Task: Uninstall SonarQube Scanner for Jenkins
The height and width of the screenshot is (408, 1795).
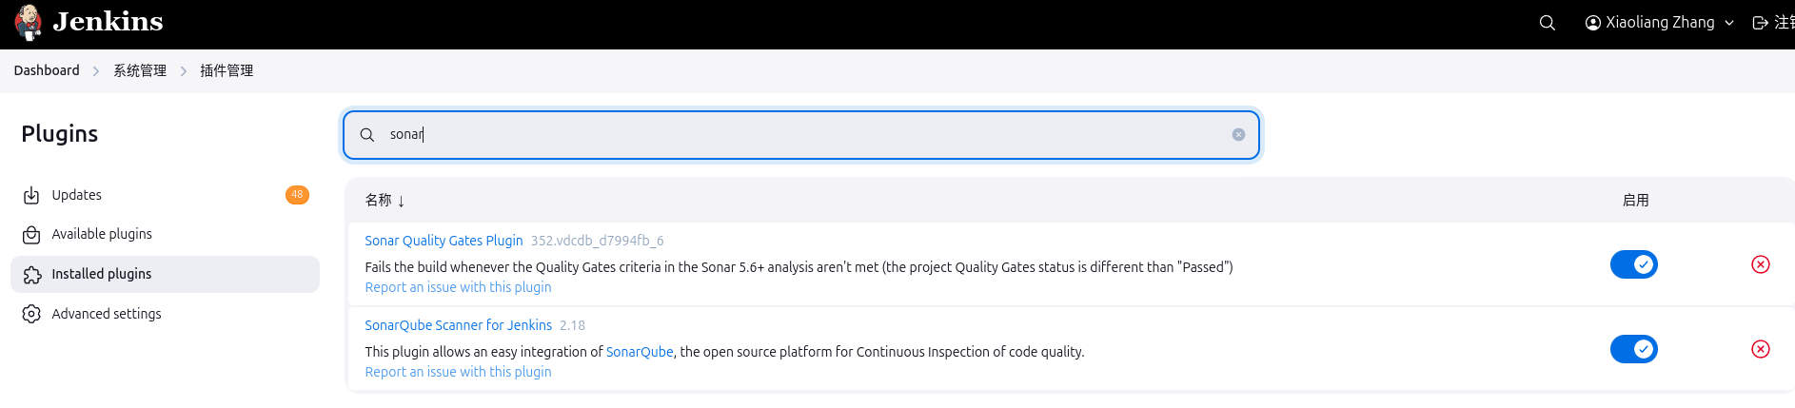Action: pos(1761,349)
